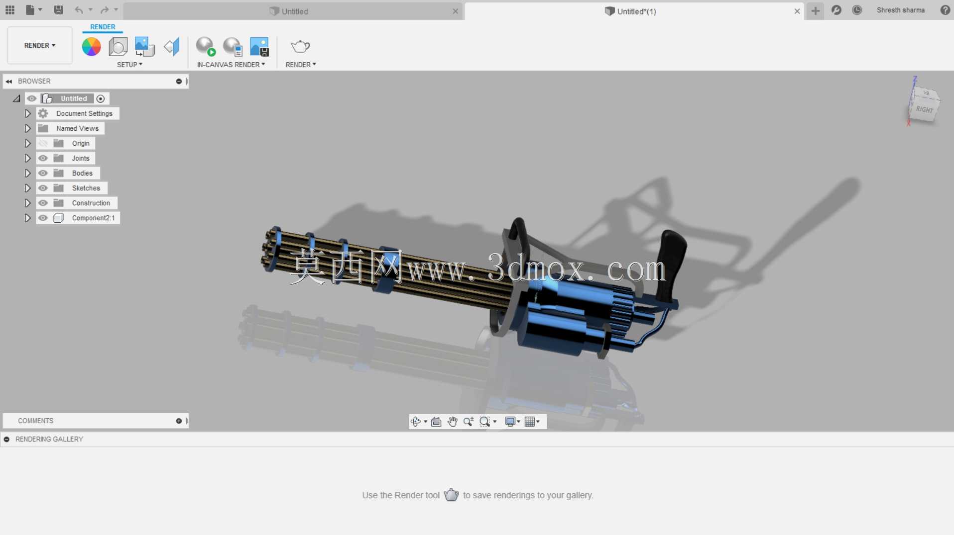Image resolution: width=954 pixels, height=535 pixels.
Task: Close the first Untitled tab
Action: click(455, 11)
